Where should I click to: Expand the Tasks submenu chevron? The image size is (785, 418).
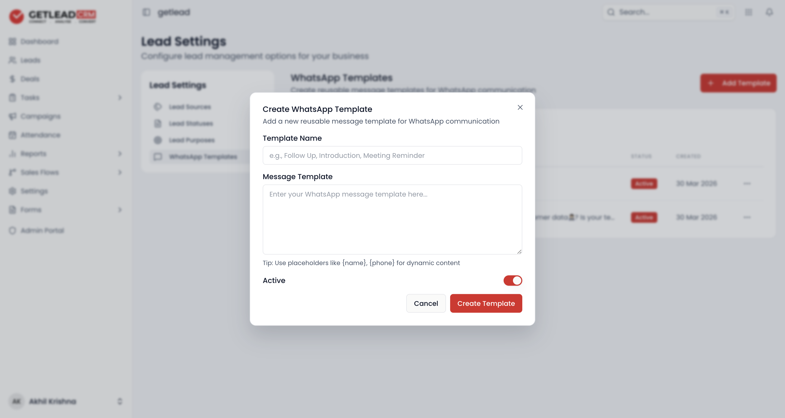[x=120, y=98]
